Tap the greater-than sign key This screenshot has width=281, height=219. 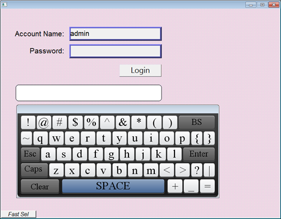[x=183, y=170]
